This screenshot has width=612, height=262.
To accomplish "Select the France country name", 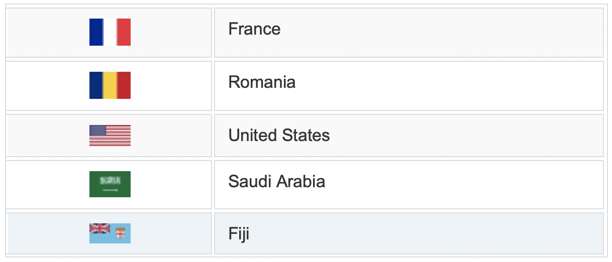I will point(254,29).
